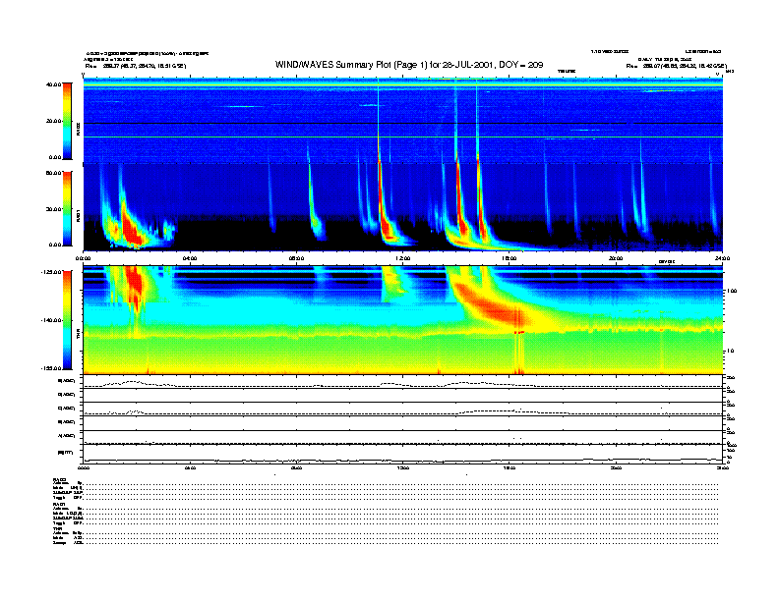Click the 20:00 time label under RAD1 spectrogram
This screenshot has width=779, height=601.
tap(616, 258)
